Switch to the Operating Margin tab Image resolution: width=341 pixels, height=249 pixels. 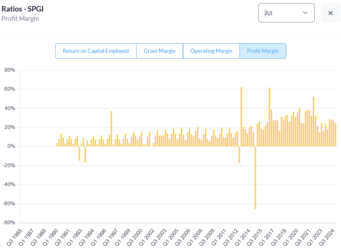211,51
